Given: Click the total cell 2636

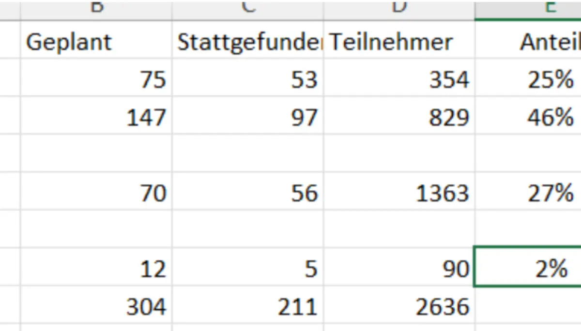Looking at the screenshot, I should coord(399,306).
